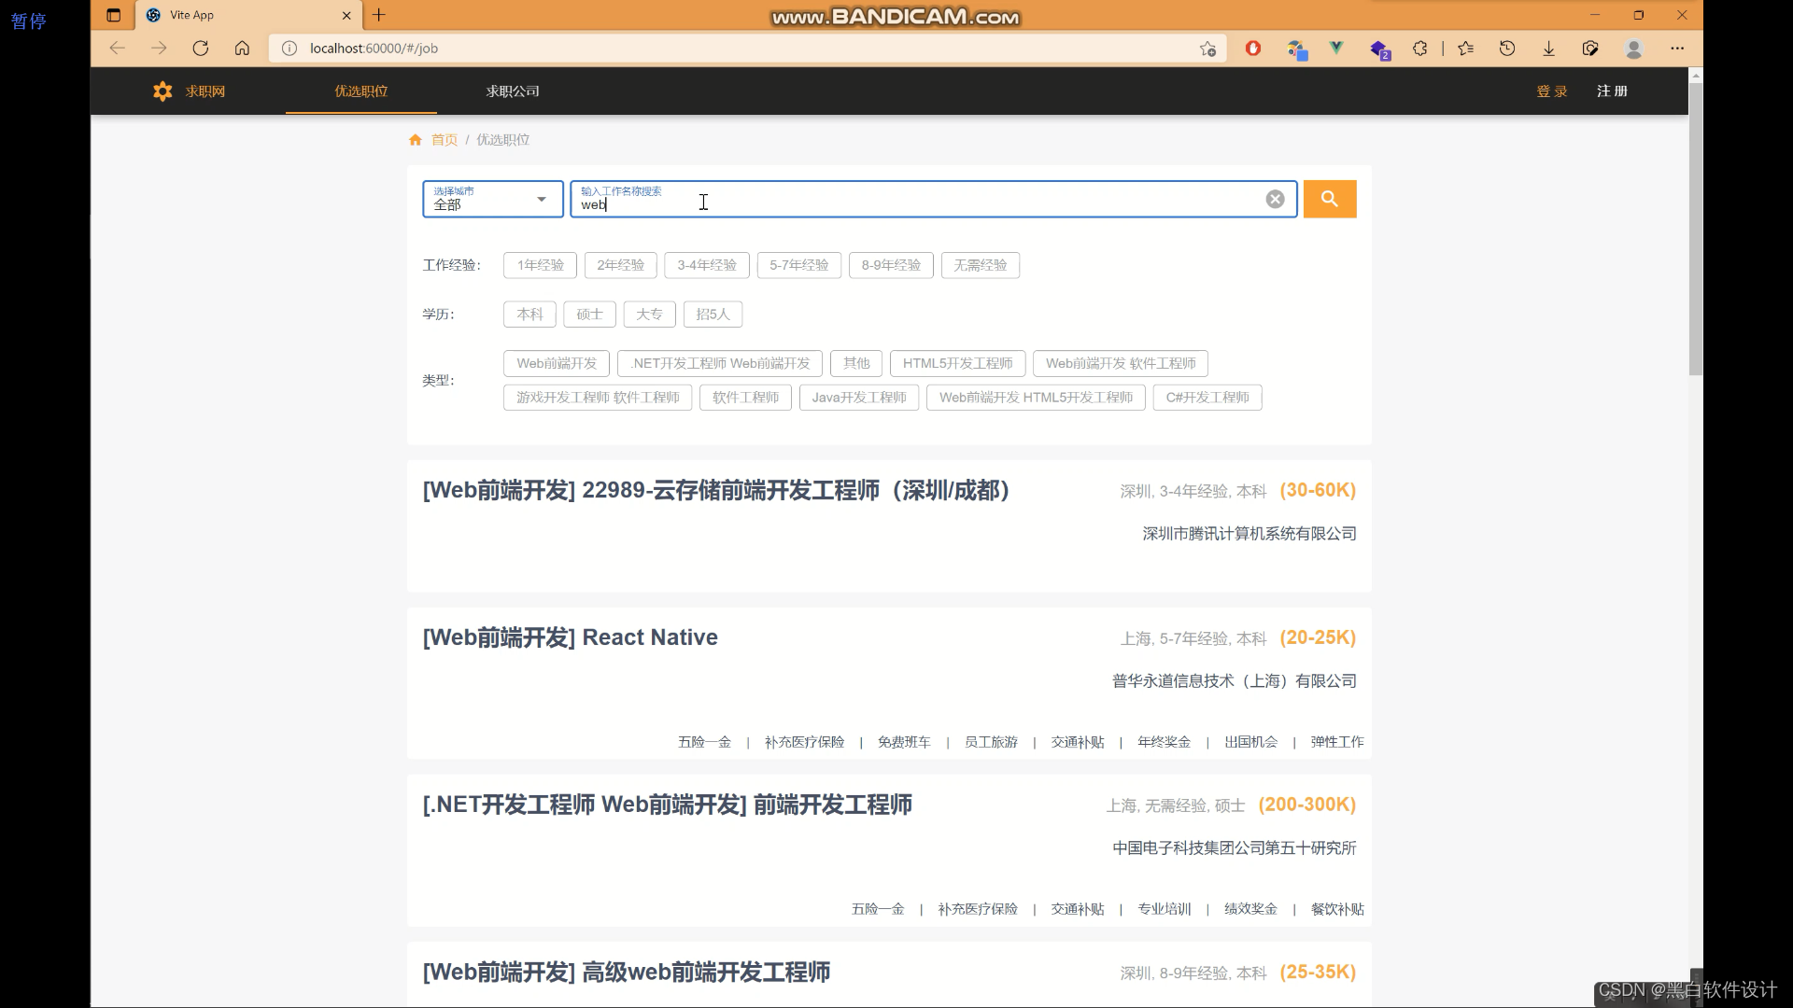Expand the 选择城市 city dropdown

(492, 199)
